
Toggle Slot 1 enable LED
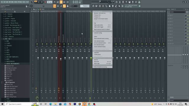[188, 15]
